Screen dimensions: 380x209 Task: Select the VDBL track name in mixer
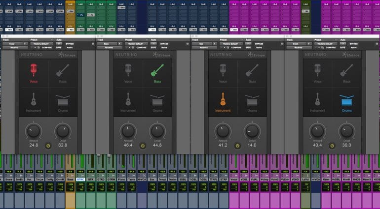click(x=244, y=179)
